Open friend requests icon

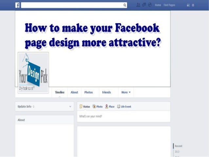coord(138,5)
